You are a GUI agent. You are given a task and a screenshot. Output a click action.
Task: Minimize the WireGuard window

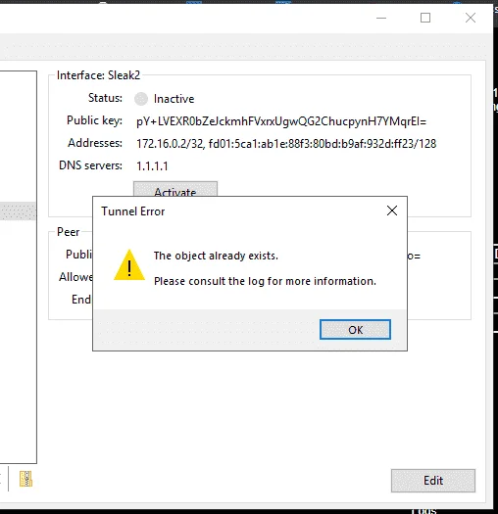point(381,18)
